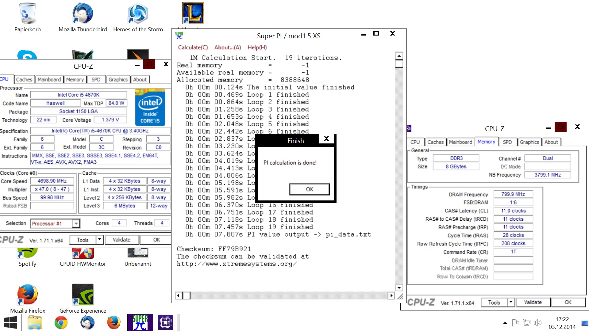Click OK button in left CPU-Z
Screen dimensions: 589x331
click(156, 240)
